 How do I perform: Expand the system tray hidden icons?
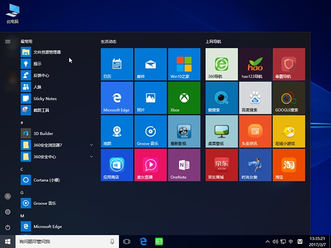[x=267, y=242]
